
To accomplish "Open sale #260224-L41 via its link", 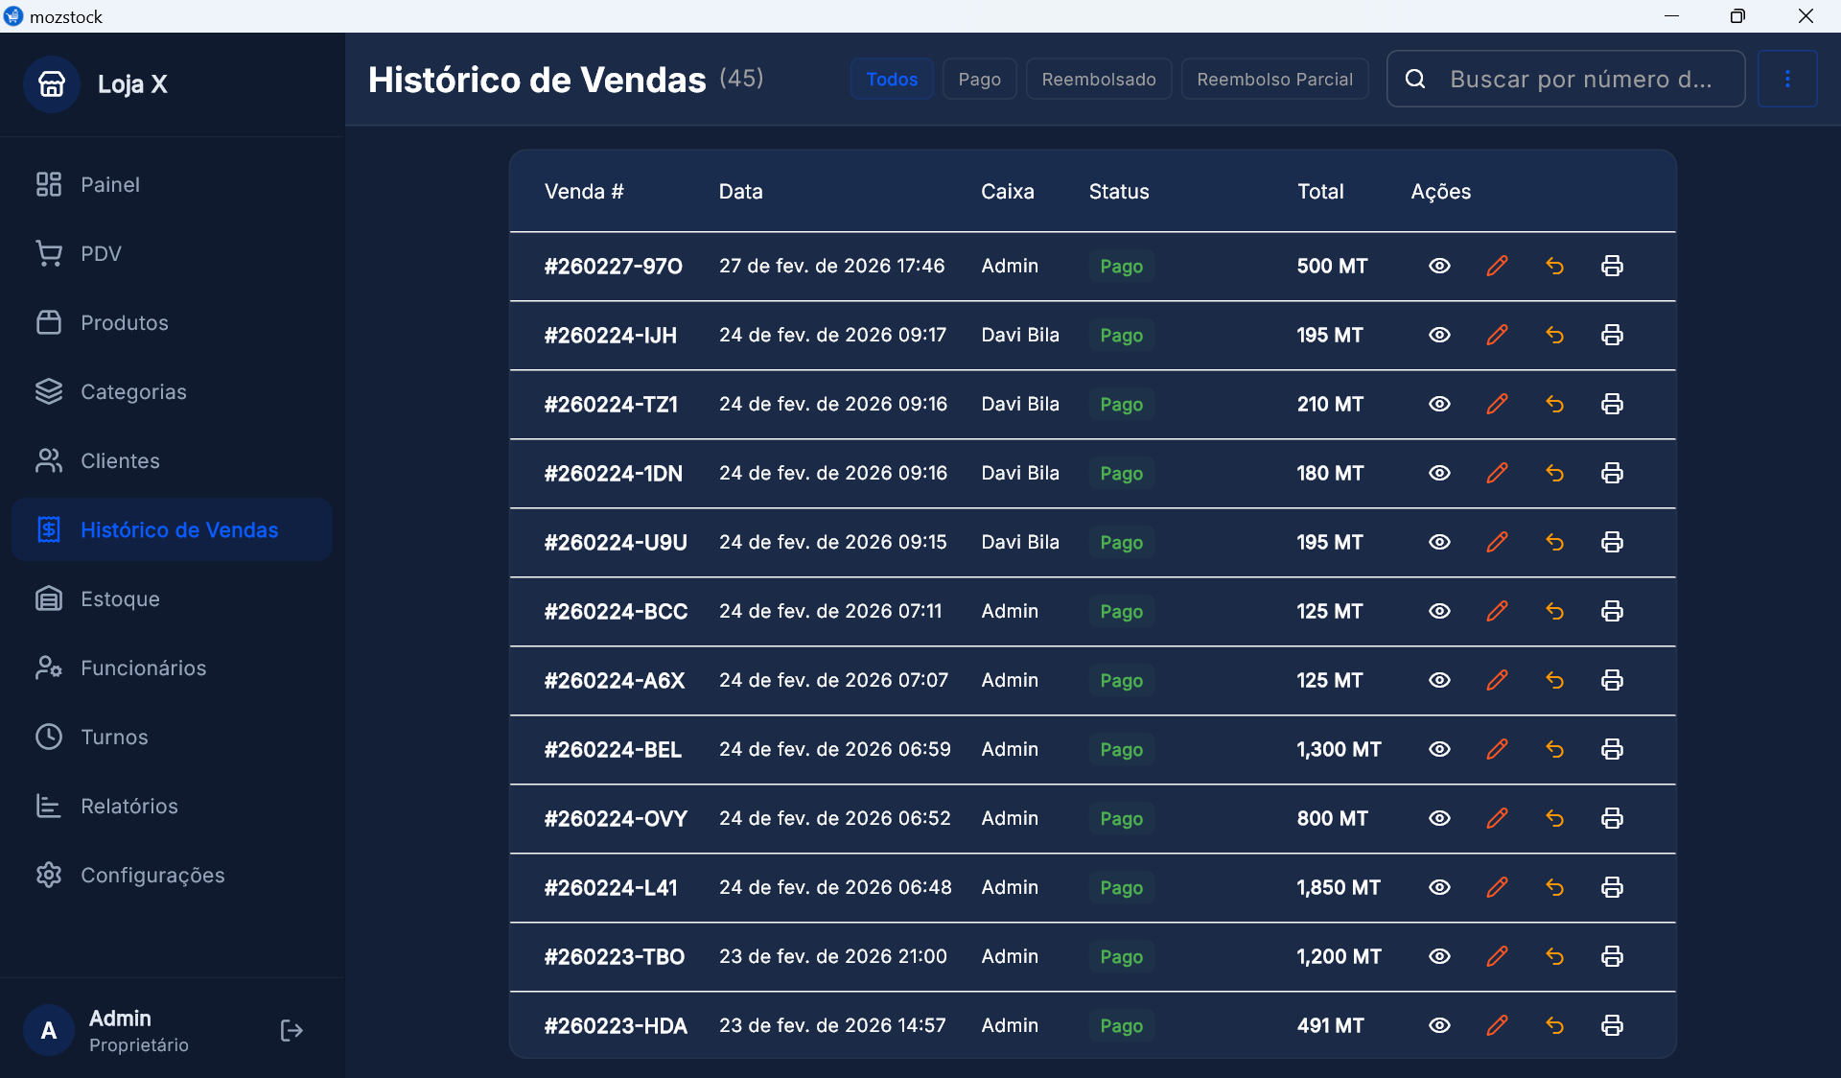I will pos(611,887).
